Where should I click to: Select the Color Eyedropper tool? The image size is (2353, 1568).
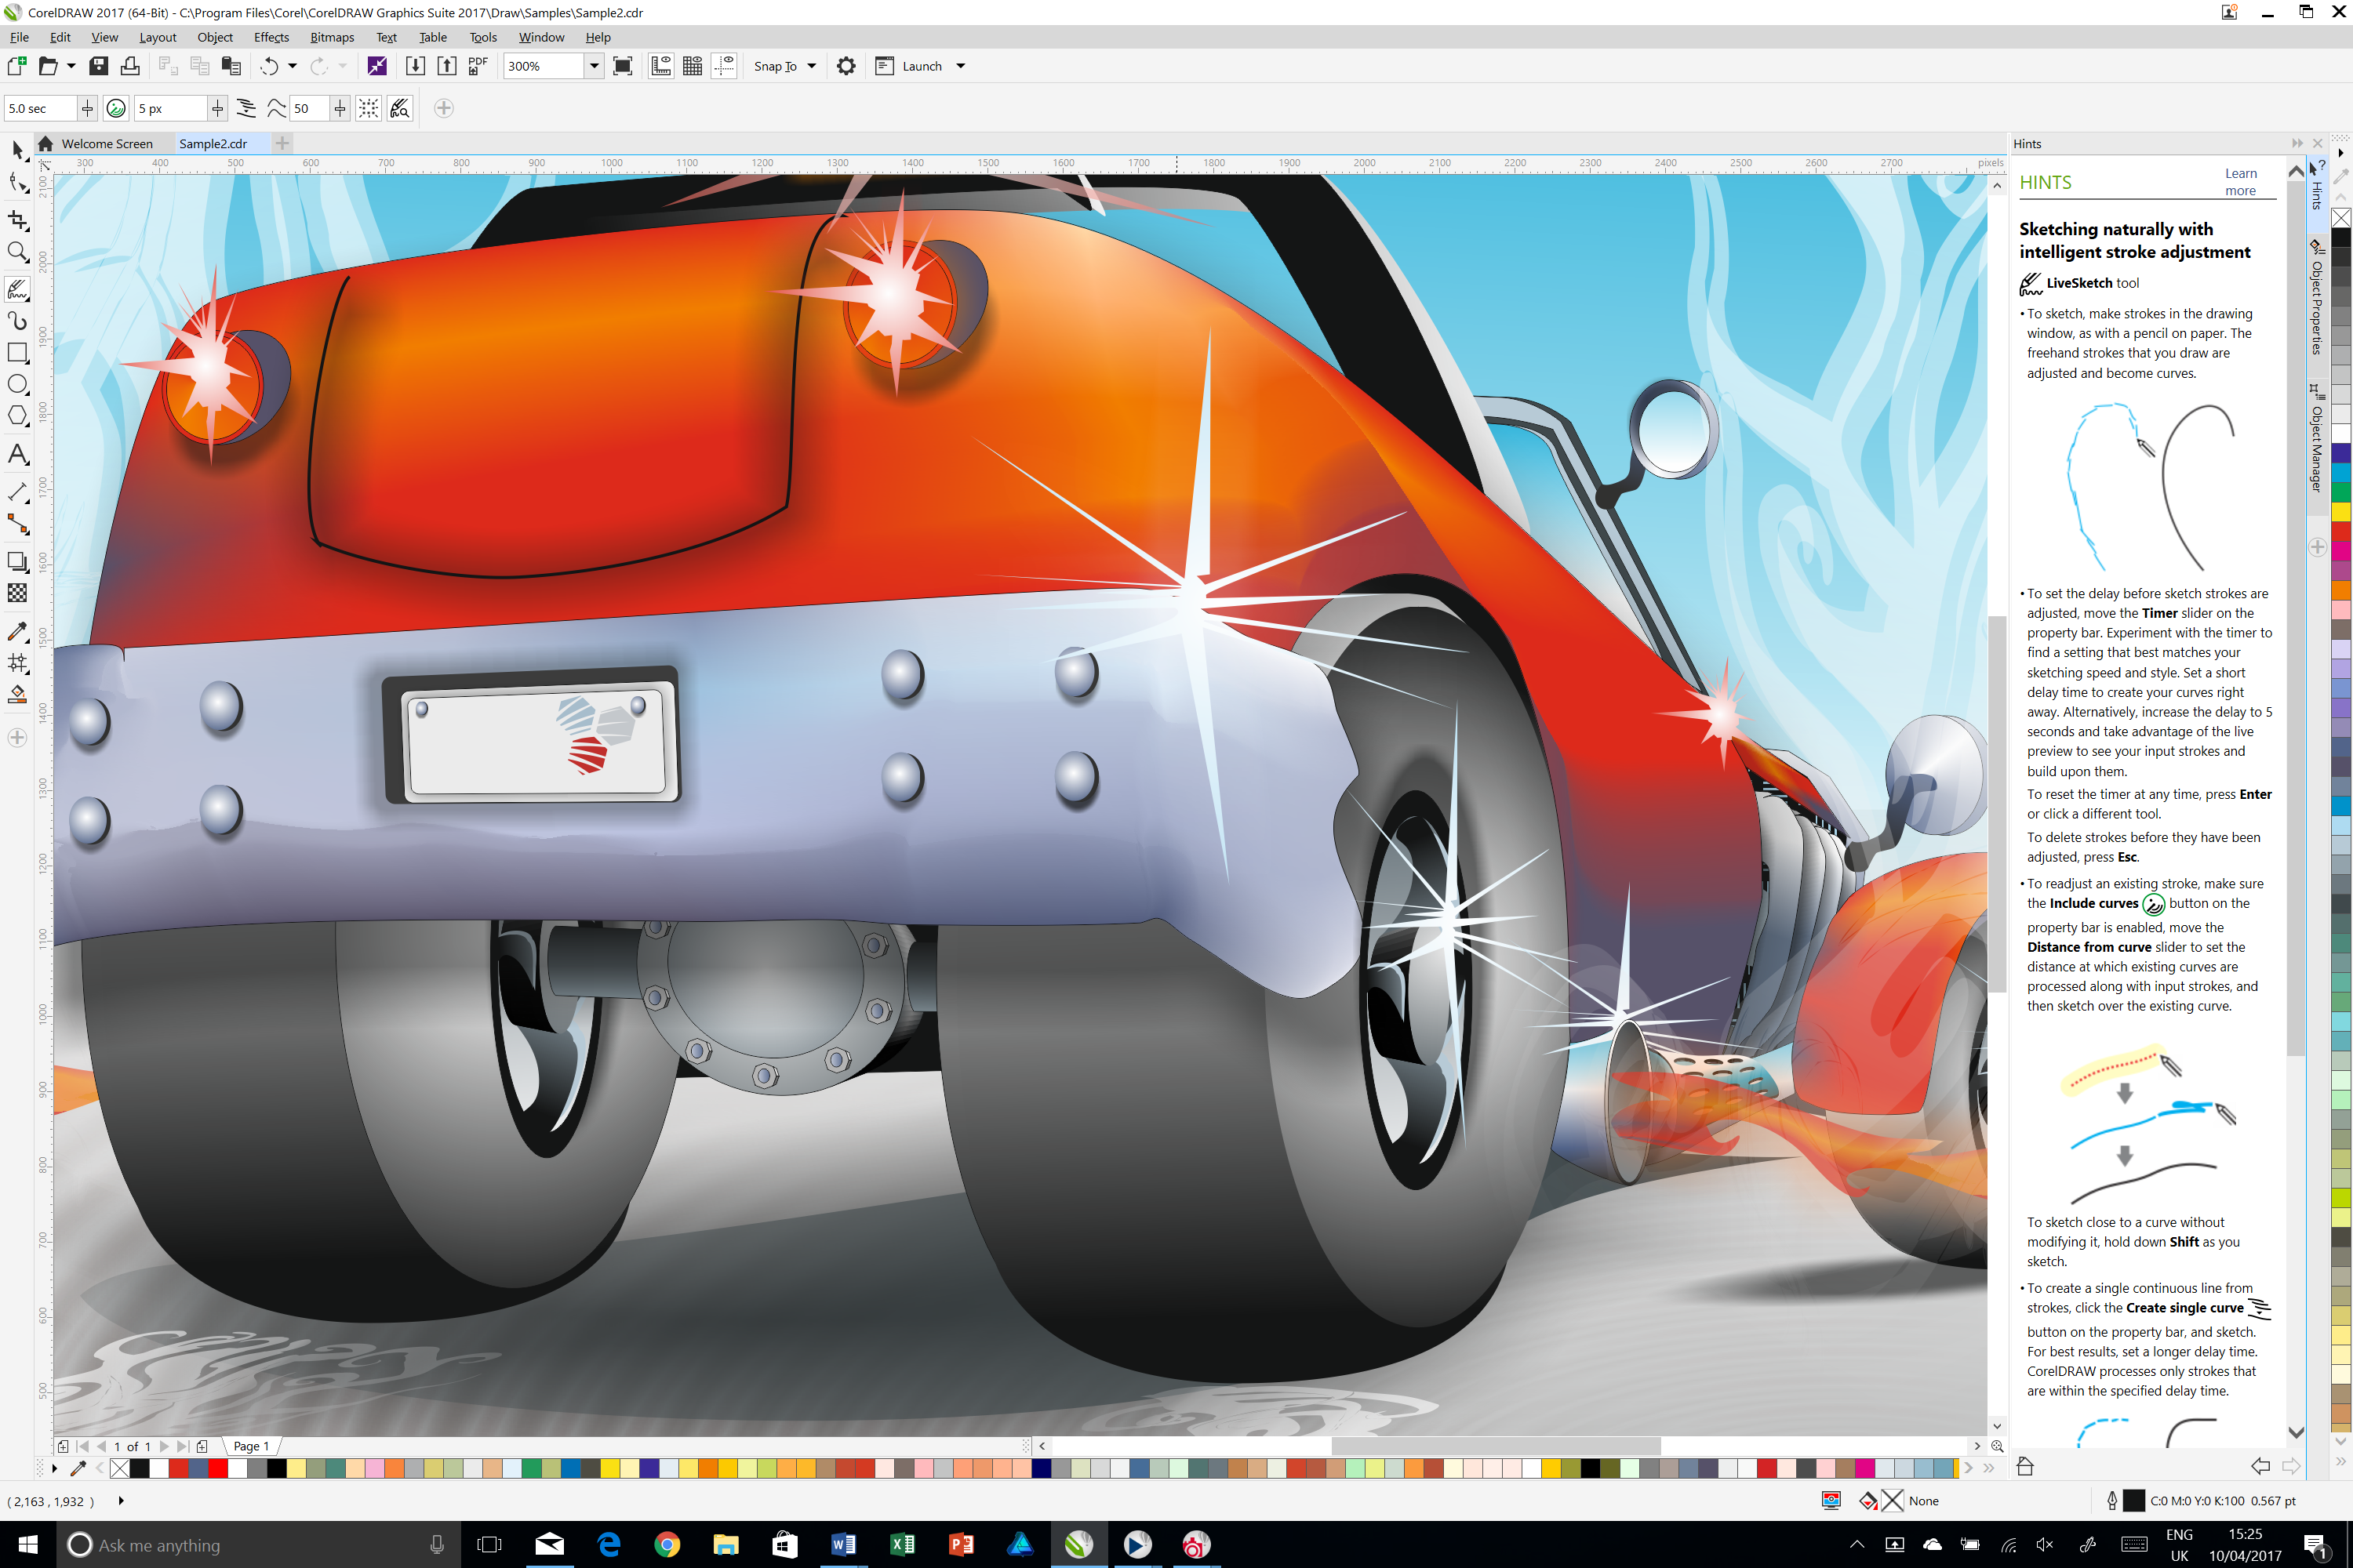tap(17, 631)
